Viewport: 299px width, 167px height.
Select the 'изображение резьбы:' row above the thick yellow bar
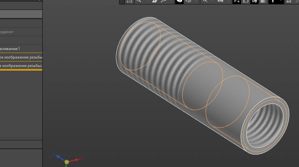pyautogui.click(x=21, y=66)
